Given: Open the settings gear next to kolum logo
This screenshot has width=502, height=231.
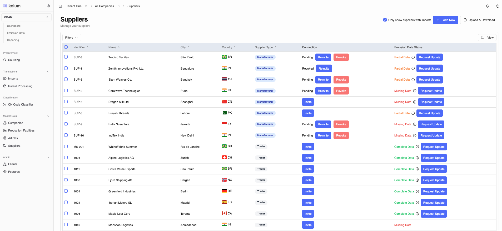Looking at the screenshot, I should pyautogui.click(x=48, y=6).
